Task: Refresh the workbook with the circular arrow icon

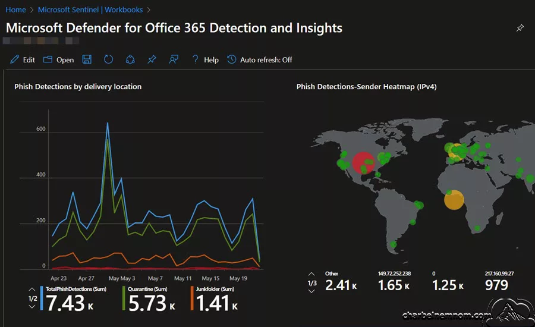Action: (109, 59)
